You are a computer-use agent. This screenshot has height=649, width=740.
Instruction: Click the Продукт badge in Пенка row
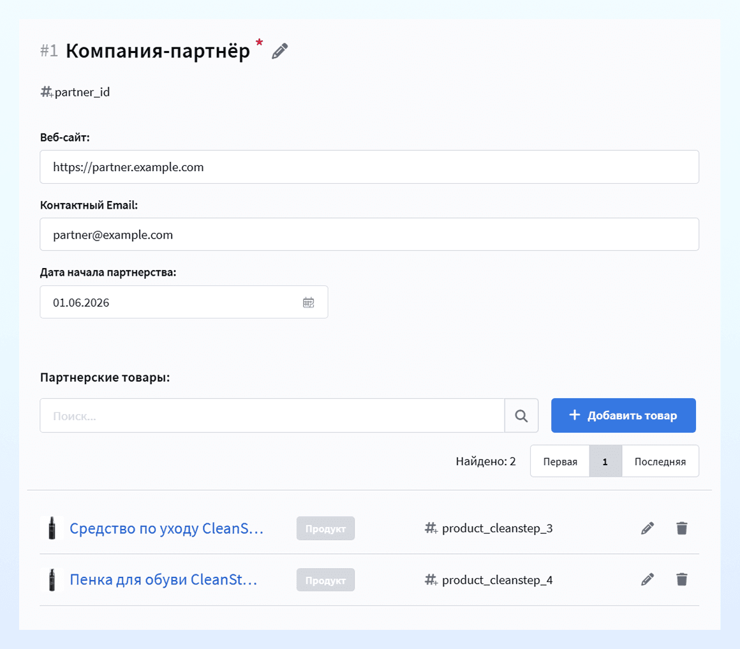(325, 579)
